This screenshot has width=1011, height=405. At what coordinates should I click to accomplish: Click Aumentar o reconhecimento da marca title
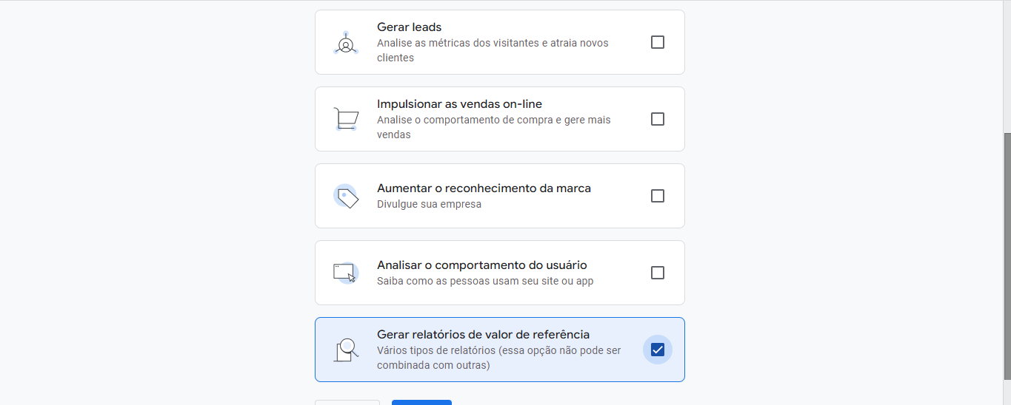click(484, 188)
